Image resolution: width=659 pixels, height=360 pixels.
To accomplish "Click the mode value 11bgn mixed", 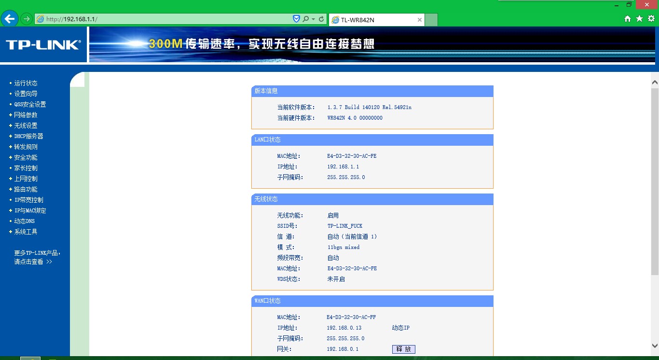I will tap(343, 247).
